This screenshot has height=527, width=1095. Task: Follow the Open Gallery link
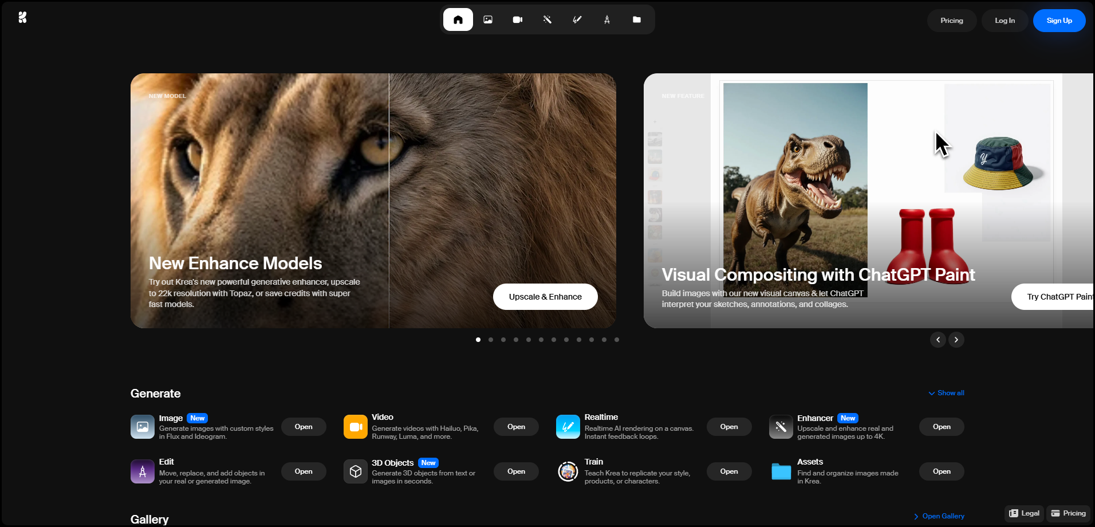pos(939,516)
